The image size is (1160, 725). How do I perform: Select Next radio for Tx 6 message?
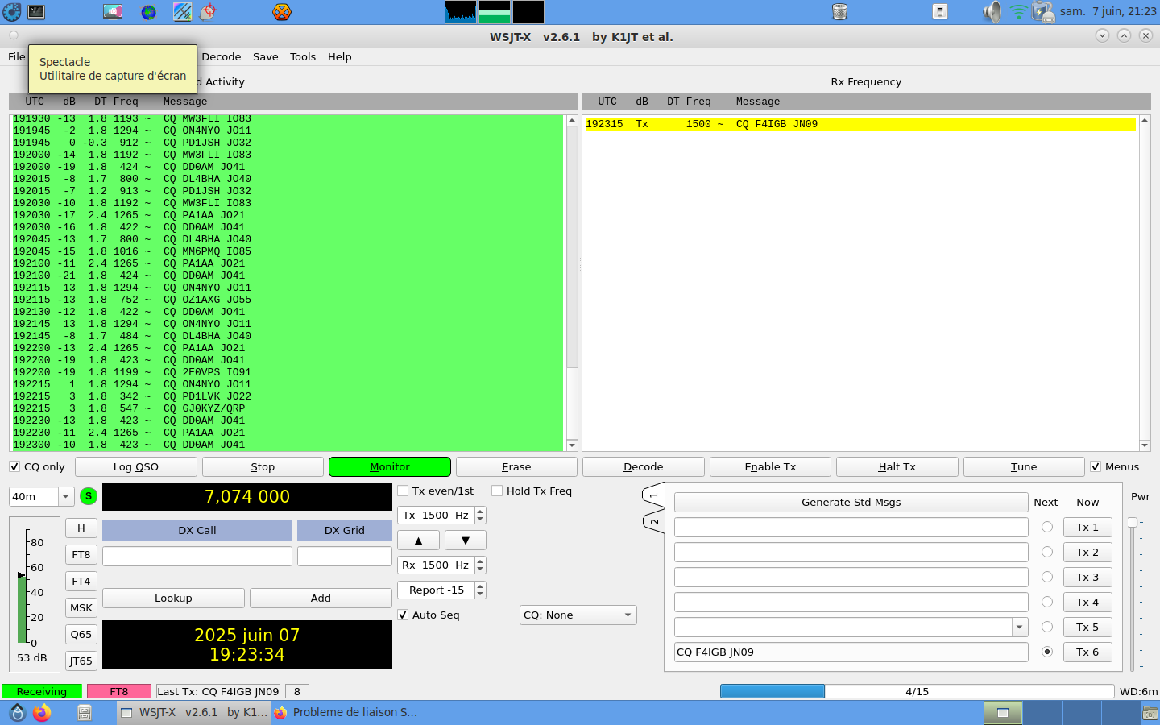pyautogui.click(x=1047, y=652)
